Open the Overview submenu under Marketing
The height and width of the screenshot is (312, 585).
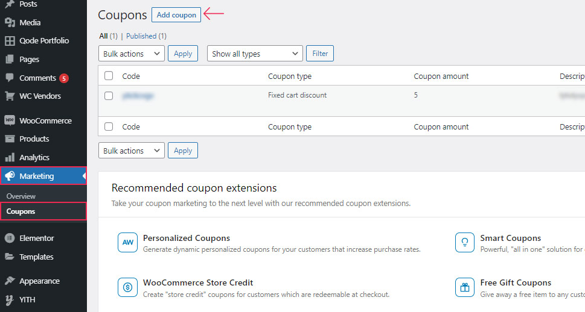click(21, 196)
